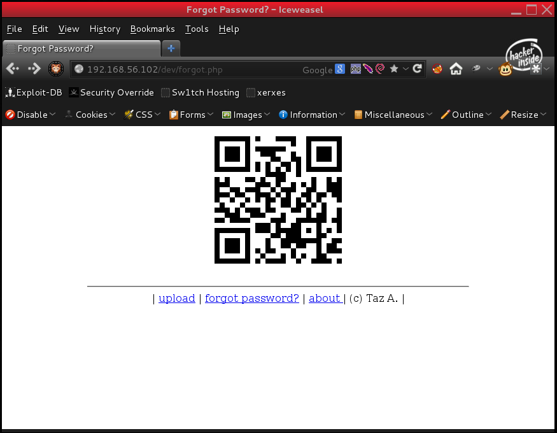Open the Help menu
The image size is (557, 433).
[229, 29]
